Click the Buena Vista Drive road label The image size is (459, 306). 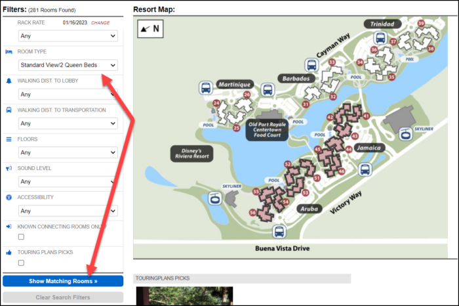coord(283,249)
